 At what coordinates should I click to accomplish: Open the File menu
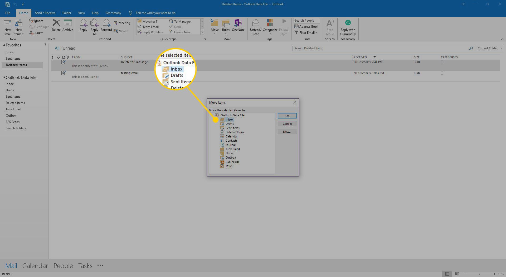pyautogui.click(x=8, y=13)
